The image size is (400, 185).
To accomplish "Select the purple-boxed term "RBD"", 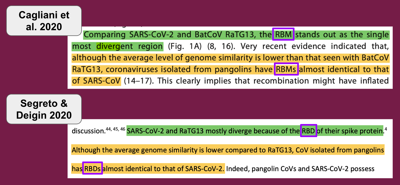I will [308, 131].
